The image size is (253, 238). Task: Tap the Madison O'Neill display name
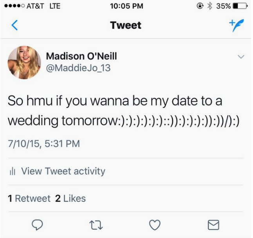click(81, 56)
